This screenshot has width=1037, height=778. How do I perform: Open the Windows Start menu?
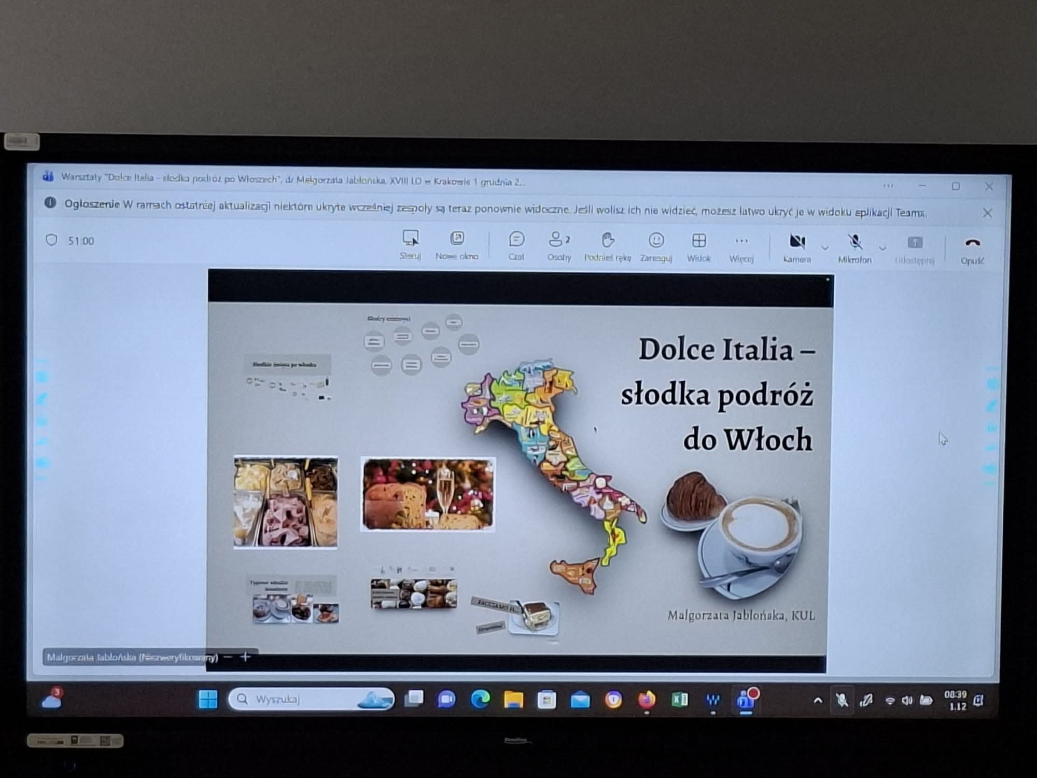click(208, 699)
